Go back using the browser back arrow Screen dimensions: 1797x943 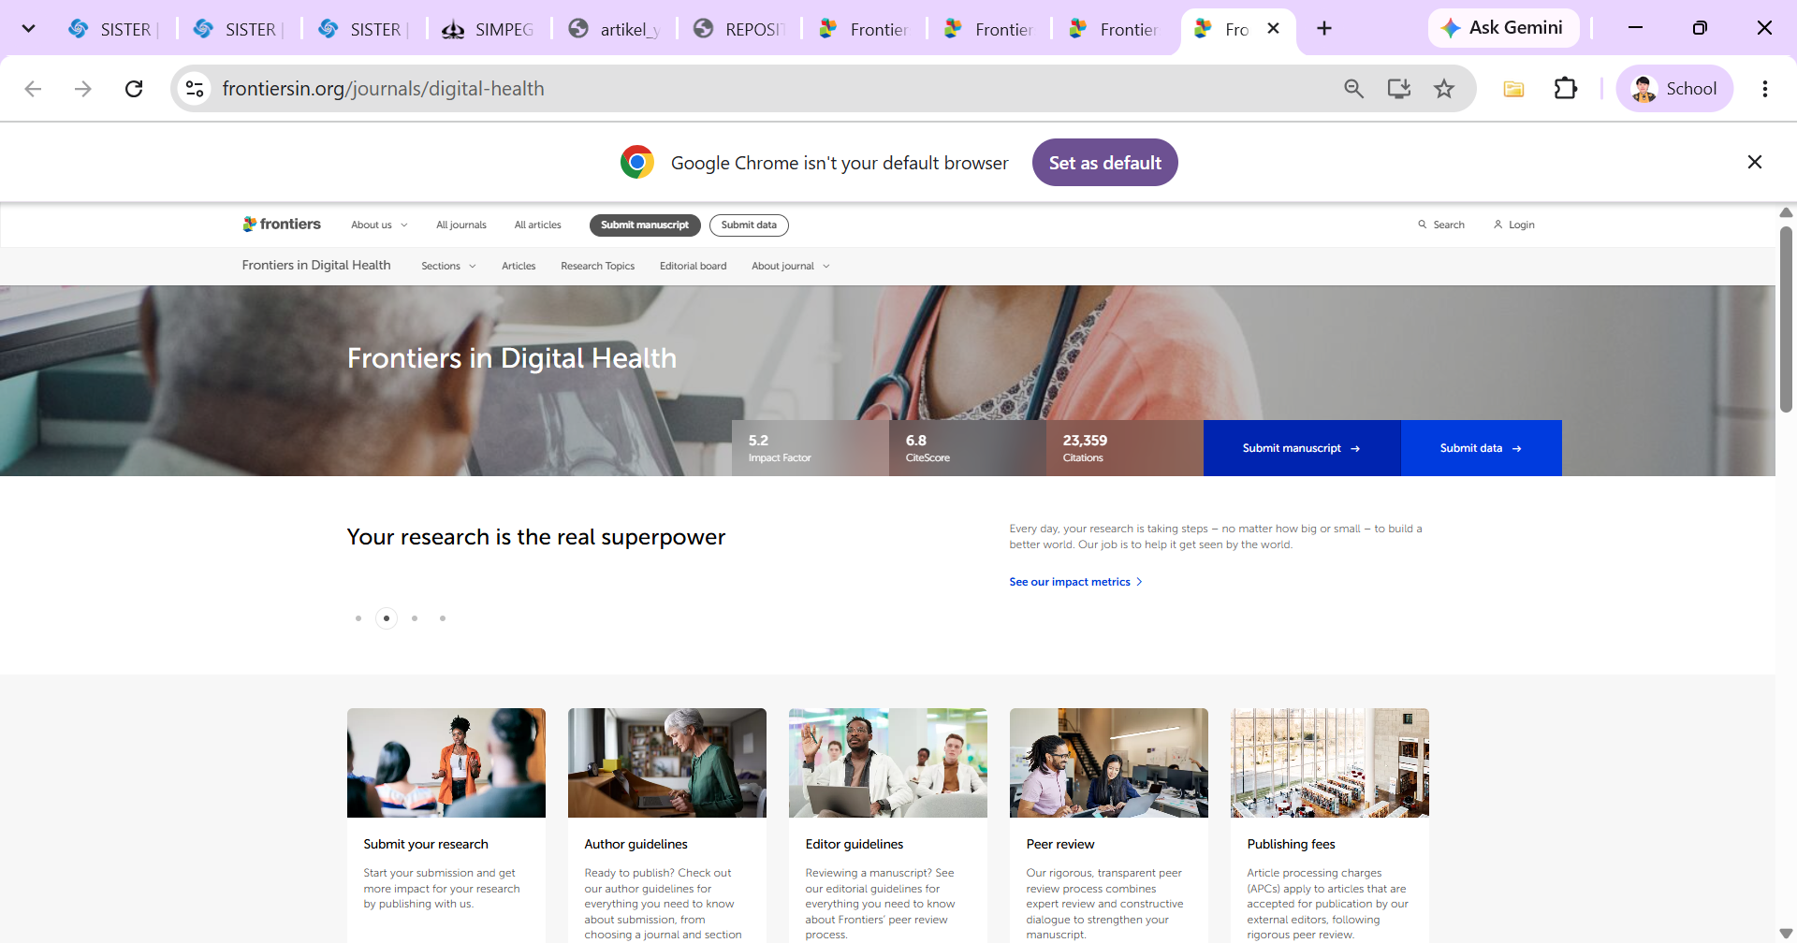(x=33, y=89)
